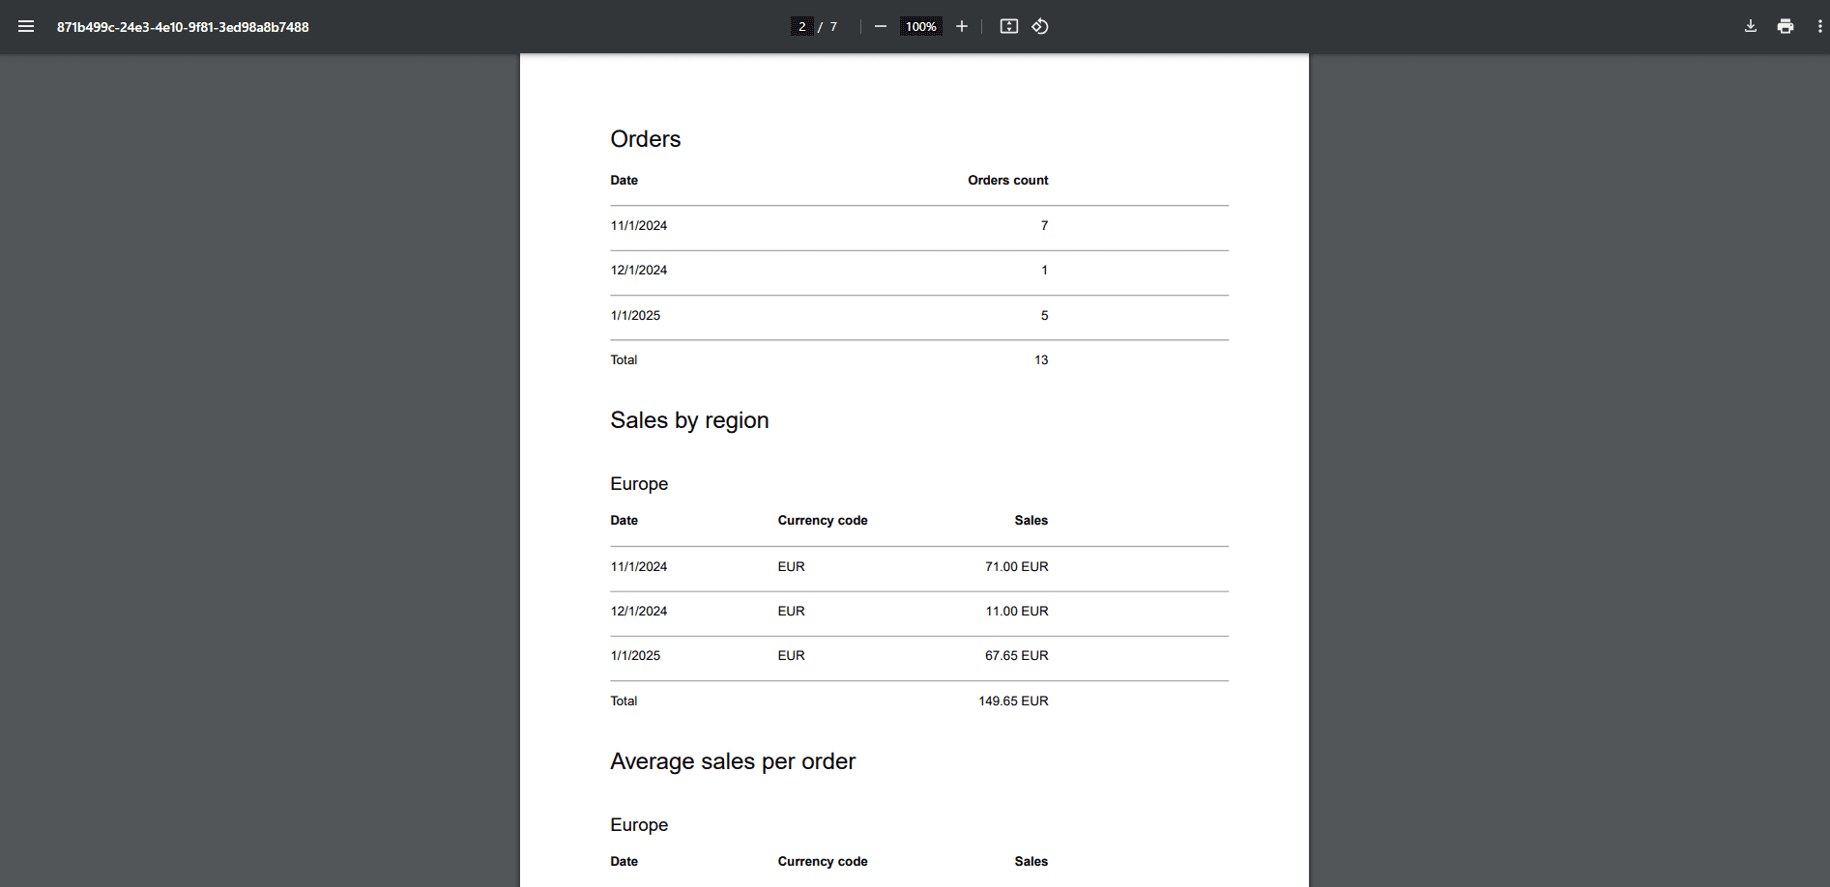Click the 149.65 EUR total value
The height and width of the screenshot is (887, 1830).
pyautogui.click(x=1012, y=701)
